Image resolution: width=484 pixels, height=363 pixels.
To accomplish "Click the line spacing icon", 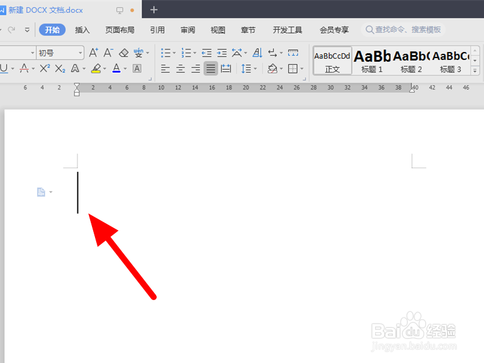I will coord(246,68).
